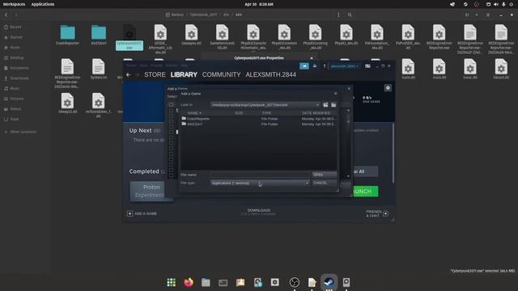Screen dimensions: 518x291
Task: Open the Steam menu in Steam's menu bar
Action: [x=131, y=65]
